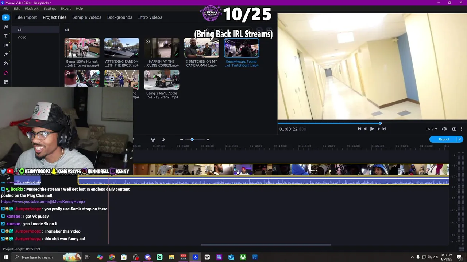Open the Transitions bowtie icon in sidebar
The height and width of the screenshot is (262, 467).
pos(6,45)
